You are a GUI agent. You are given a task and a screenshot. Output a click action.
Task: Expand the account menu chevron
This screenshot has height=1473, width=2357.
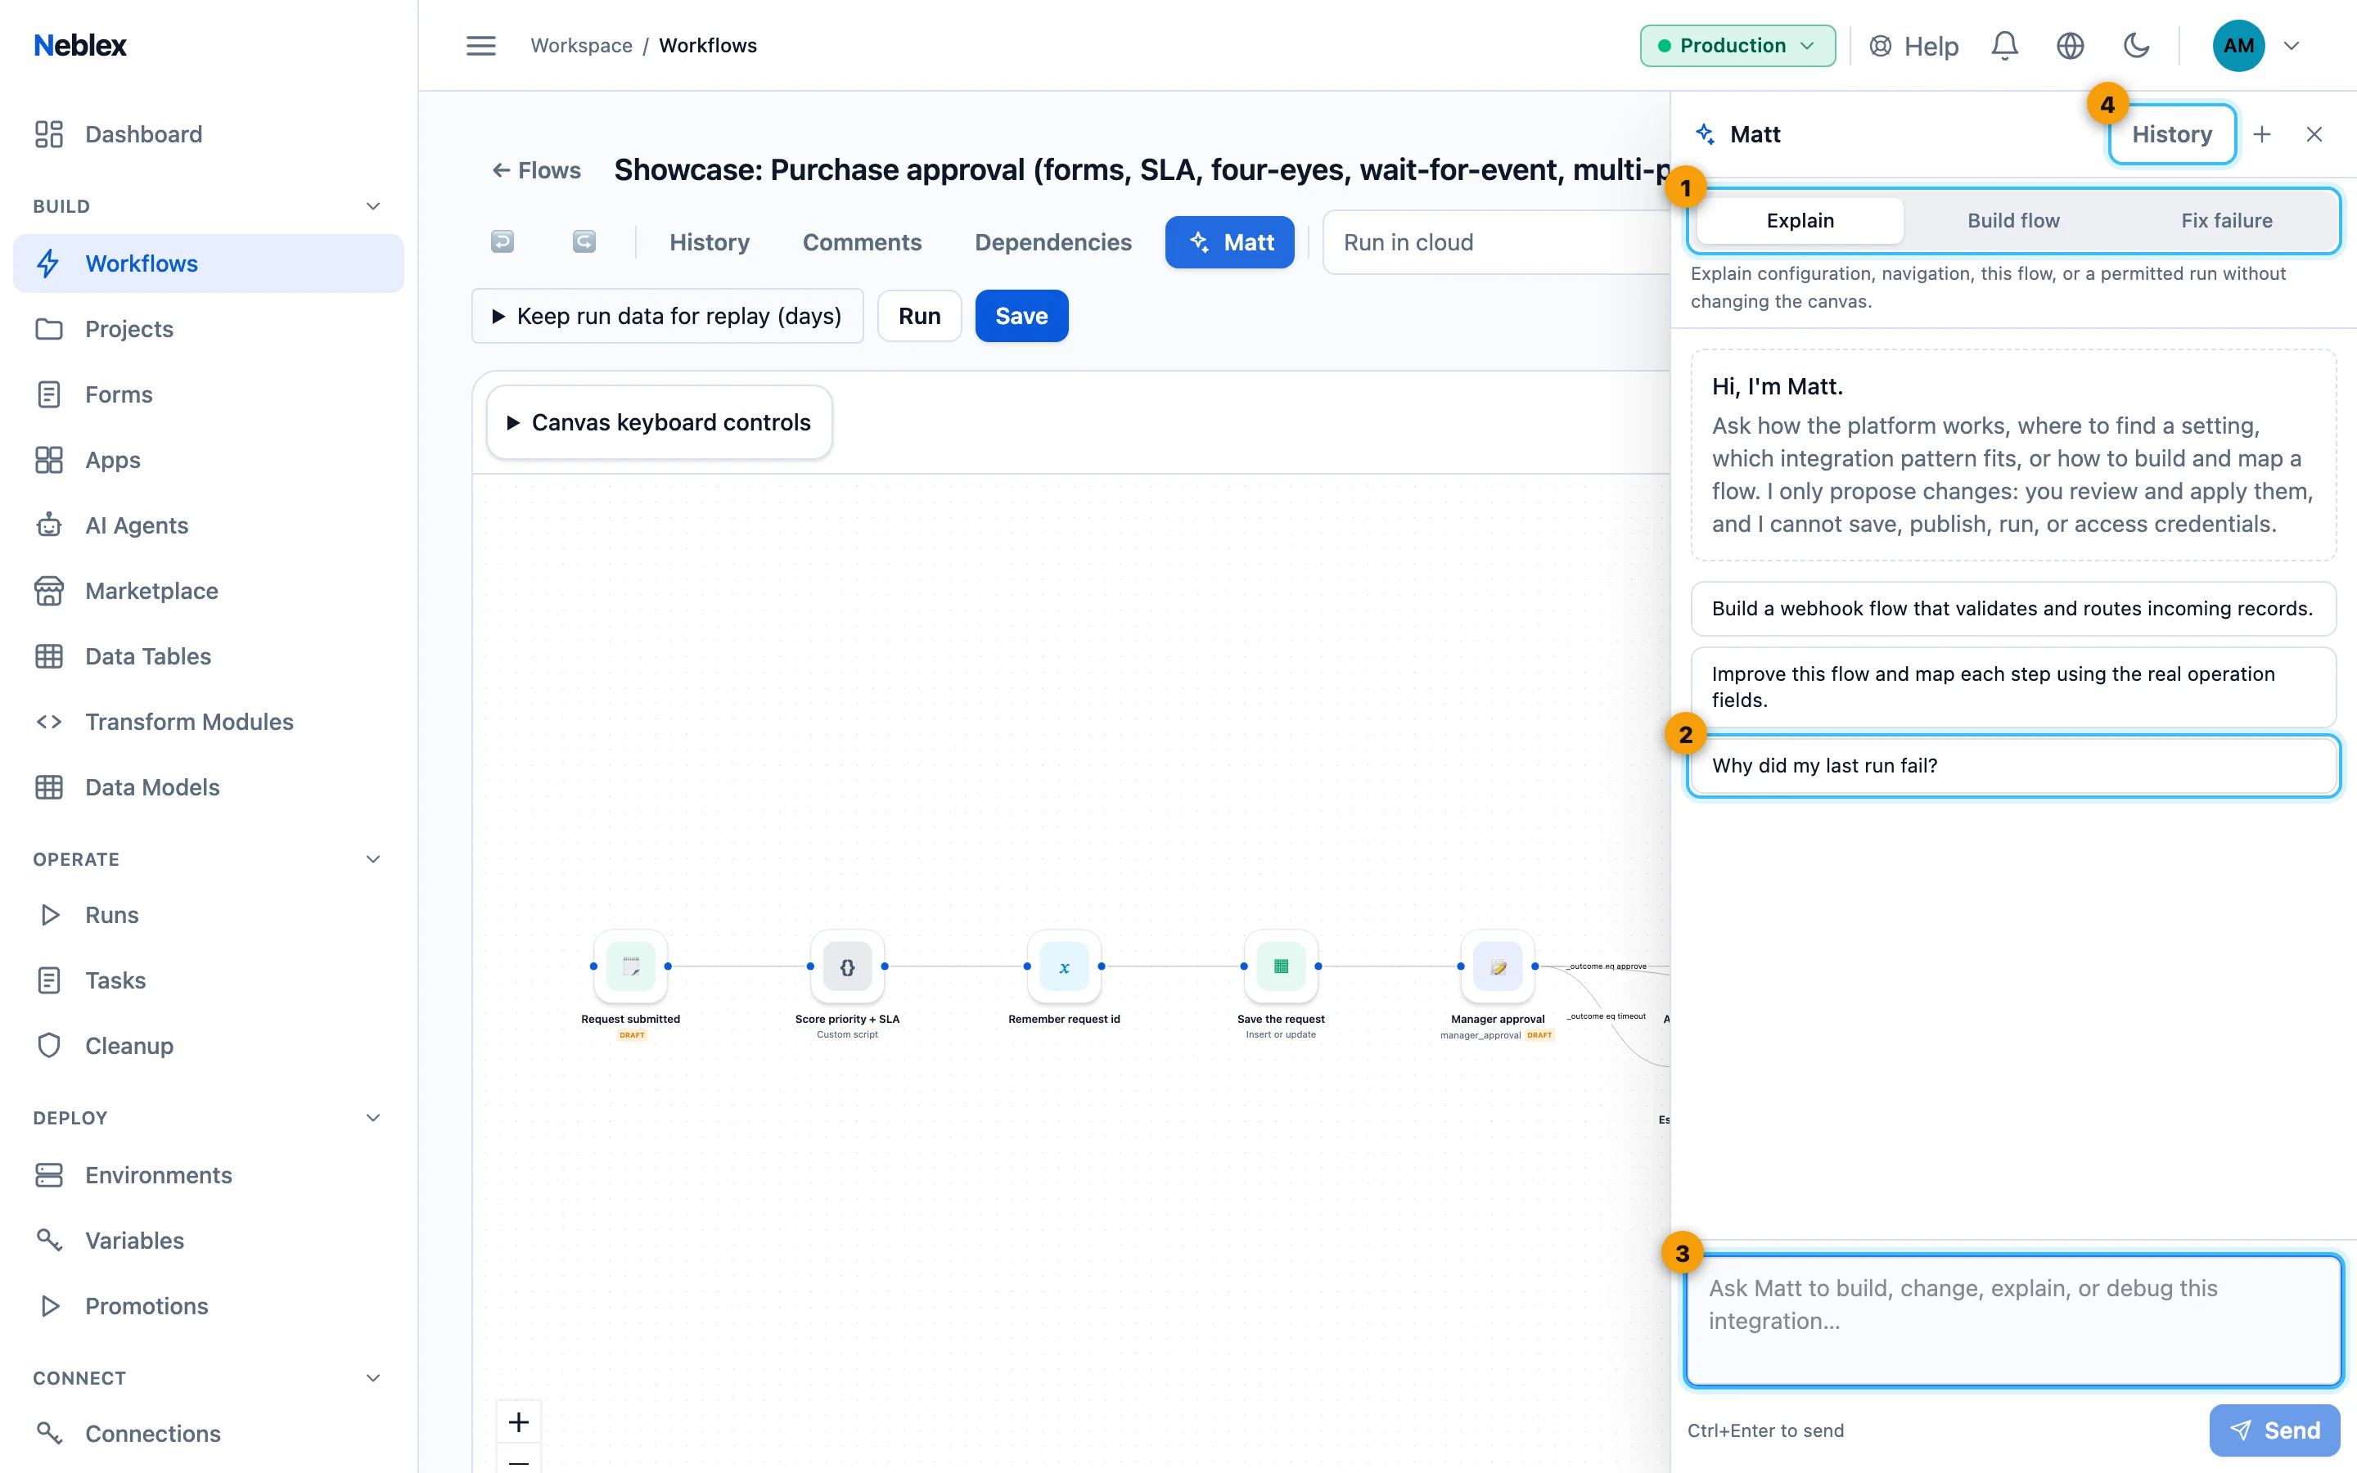pos(2292,46)
